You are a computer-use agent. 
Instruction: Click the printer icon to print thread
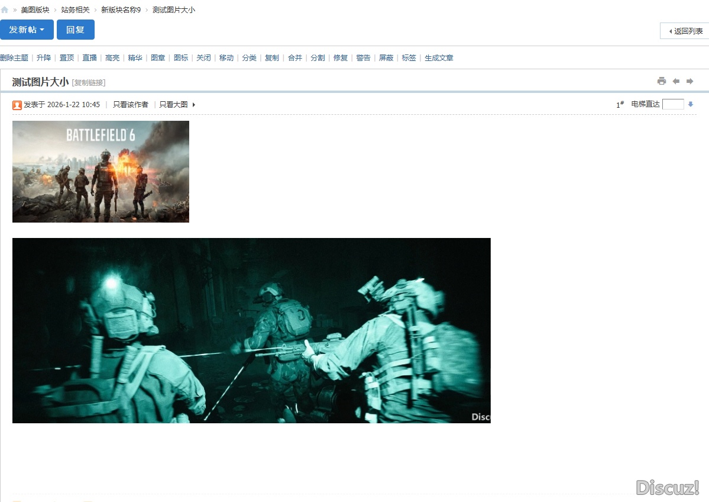click(662, 81)
